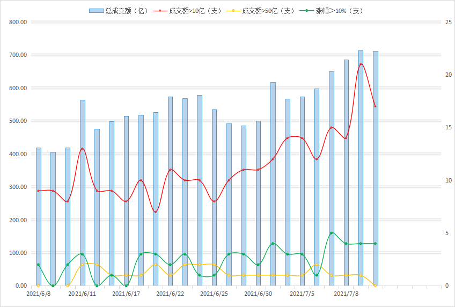Click the 700.00 left axis label
Viewport: 455px width, 307px height.
click(x=18, y=55)
